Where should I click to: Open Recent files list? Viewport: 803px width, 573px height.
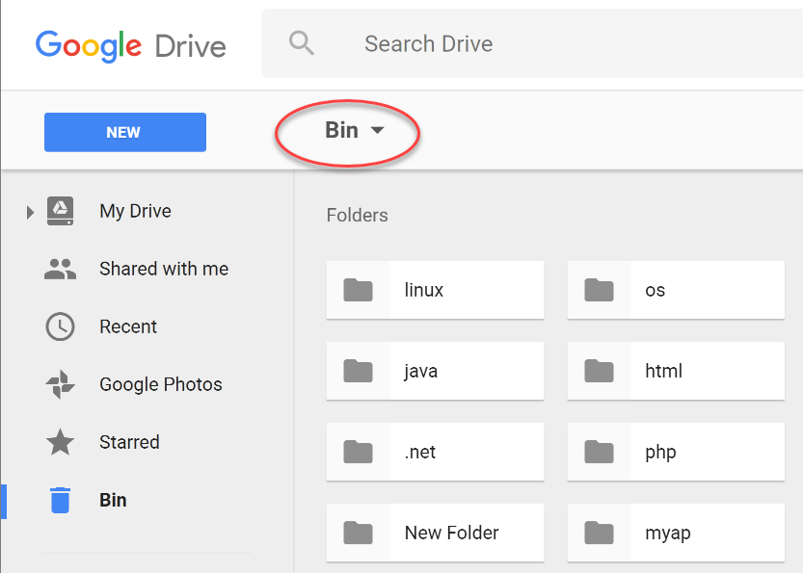(128, 326)
